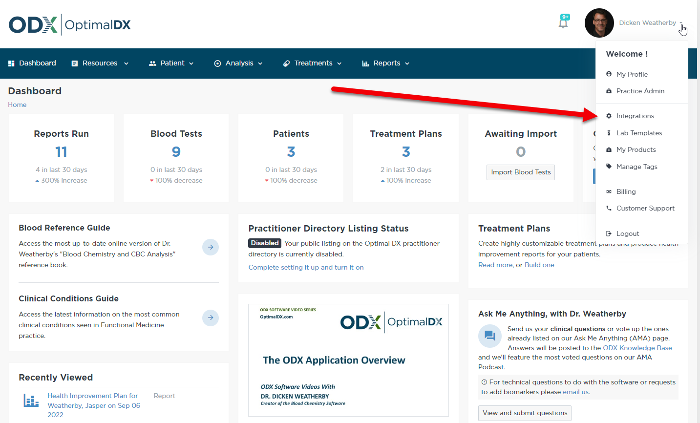Click the Dicken Weatherby profile photo

pos(599,23)
